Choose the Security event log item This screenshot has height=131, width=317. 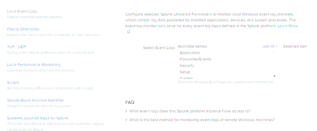pyautogui.click(x=187, y=66)
